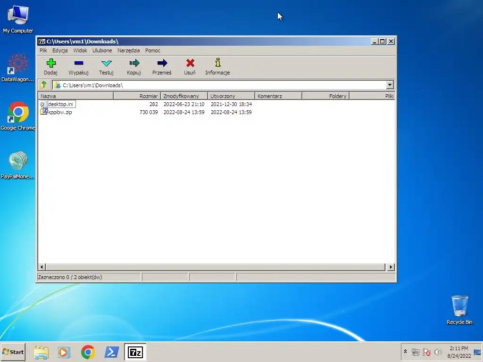Click the horizontal scrollbar right arrow
The height and width of the screenshot is (362, 483).
pyautogui.click(x=391, y=267)
